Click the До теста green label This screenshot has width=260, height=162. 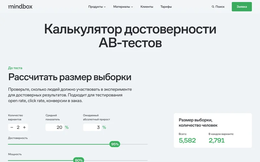(x=15, y=68)
